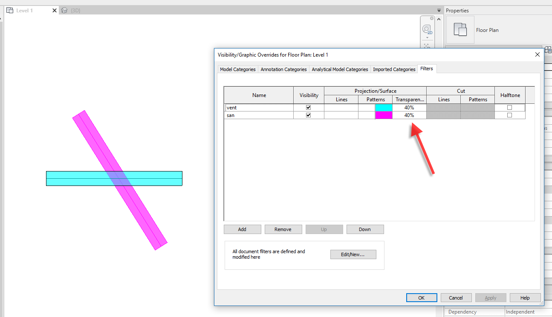Screen dimensions: 552x317
Task: Select the Zoom tool icon below the SteeringWheel
Action: (427, 46)
